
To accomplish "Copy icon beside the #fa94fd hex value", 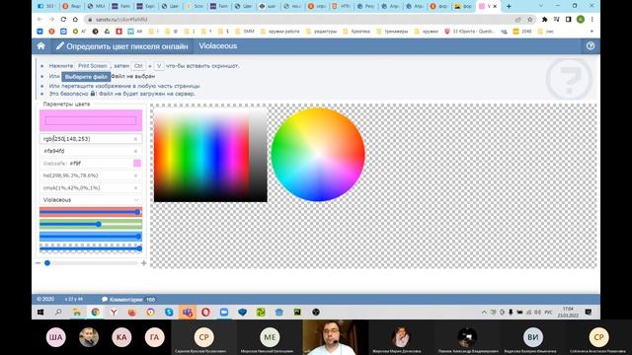I will click(x=136, y=151).
